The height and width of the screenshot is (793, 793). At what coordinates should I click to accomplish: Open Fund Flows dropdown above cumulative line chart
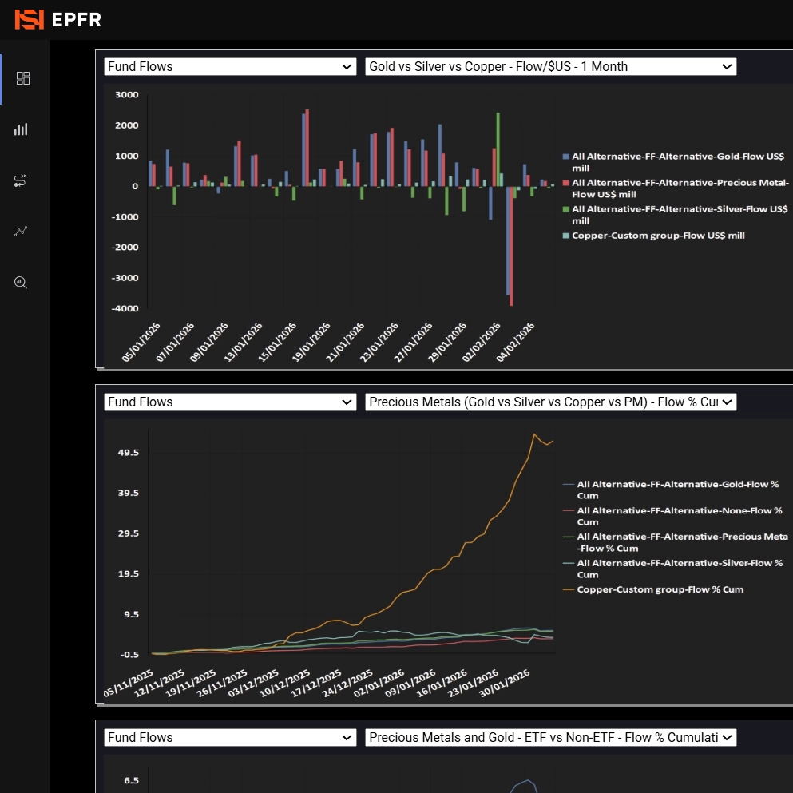click(230, 402)
